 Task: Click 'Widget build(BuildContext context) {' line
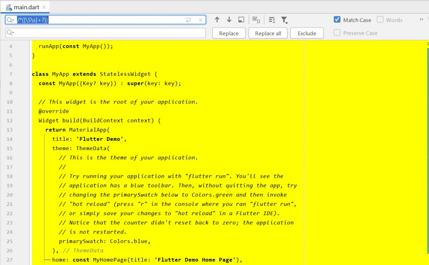[100, 120]
